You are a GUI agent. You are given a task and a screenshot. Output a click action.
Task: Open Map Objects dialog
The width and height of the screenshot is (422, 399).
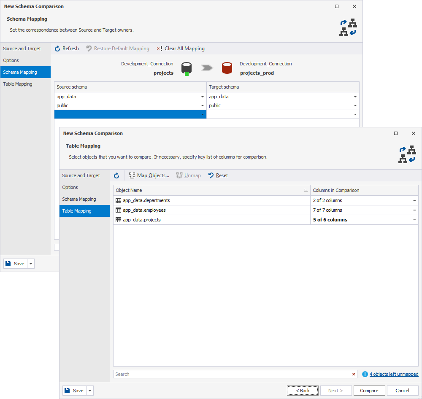tap(149, 175)
